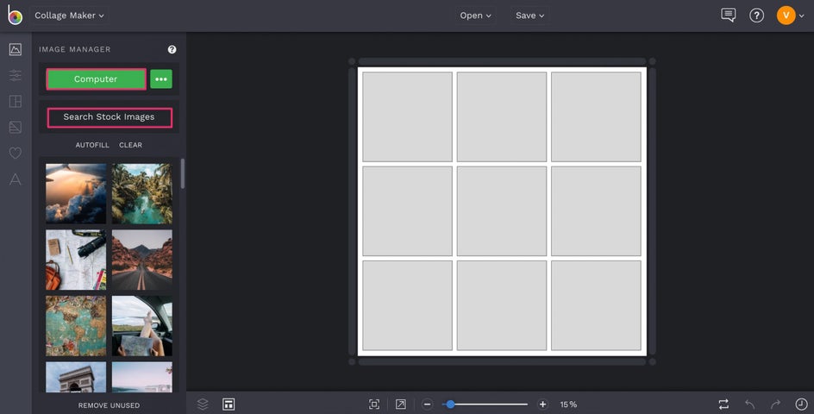
Task: Click the BeFunky logo icon
Action: (15, 15)
